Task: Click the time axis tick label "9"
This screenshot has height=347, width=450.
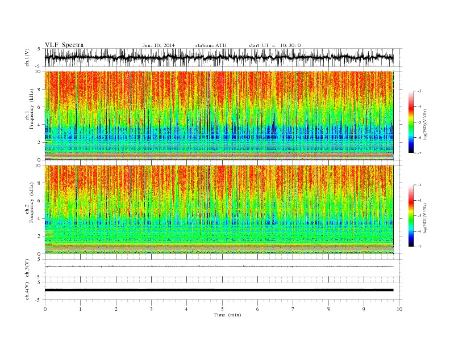Action: pos(364,309)
